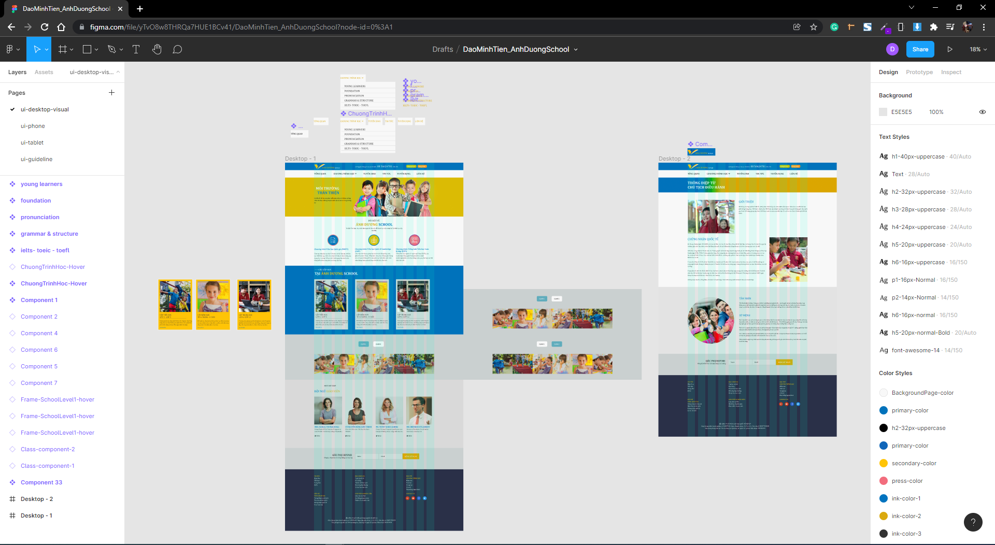Toggle visibility of the Background fill

click(983, 112)
